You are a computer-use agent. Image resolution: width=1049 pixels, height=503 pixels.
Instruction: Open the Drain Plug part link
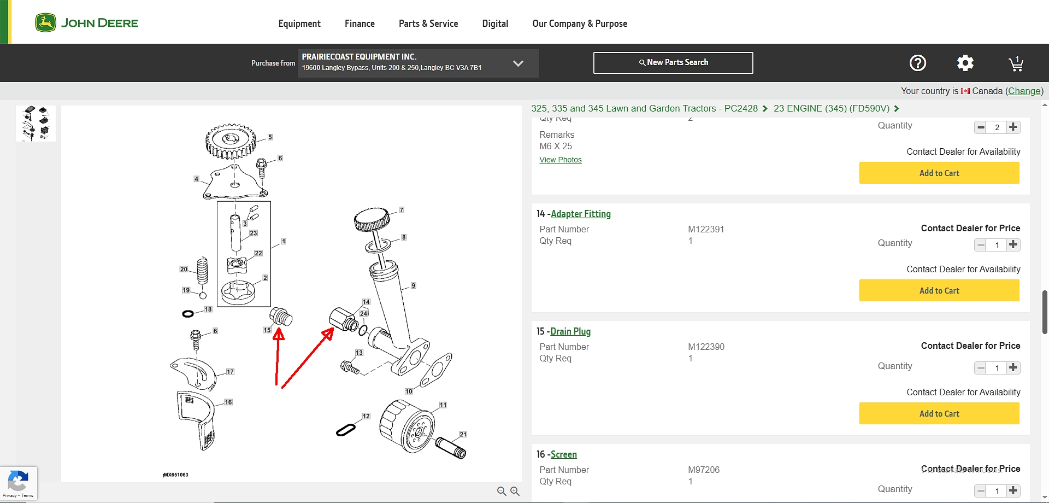(x=570, y=331)
